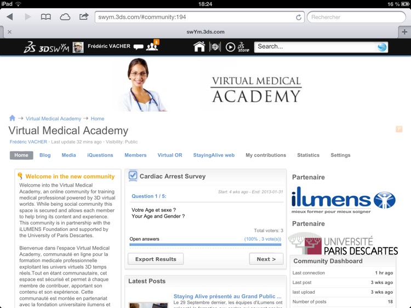The height and width of the screenshot is (308, 411).
Task: Click the Question 1 / 5 label
Action: [x=149, y=196]
